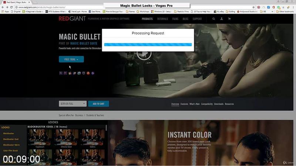Image resolution: width=296 pixels, height=166 pixels.
Task: Close the Red Giant browser tab
Action: (x=29, y=2)
